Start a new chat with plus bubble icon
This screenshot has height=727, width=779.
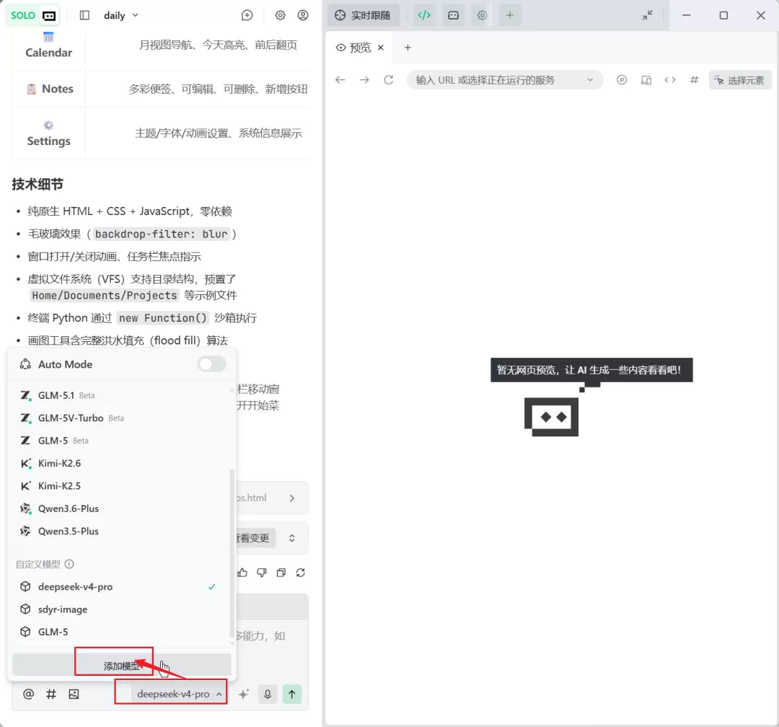point(247,15)
